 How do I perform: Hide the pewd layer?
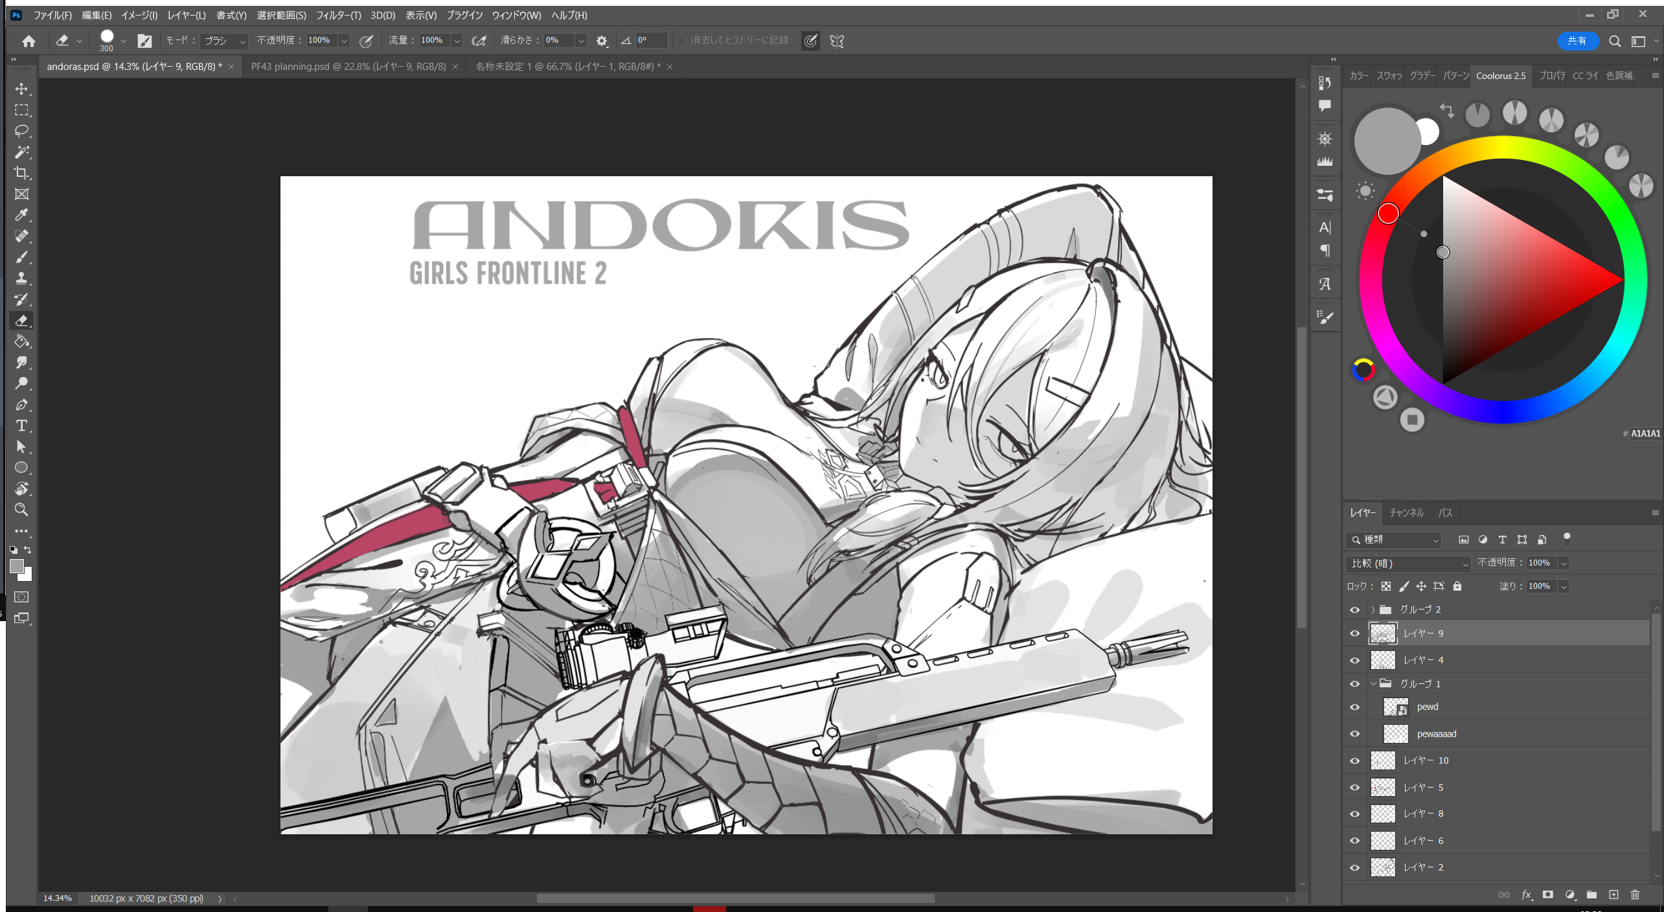click(x=1354, y=707)
